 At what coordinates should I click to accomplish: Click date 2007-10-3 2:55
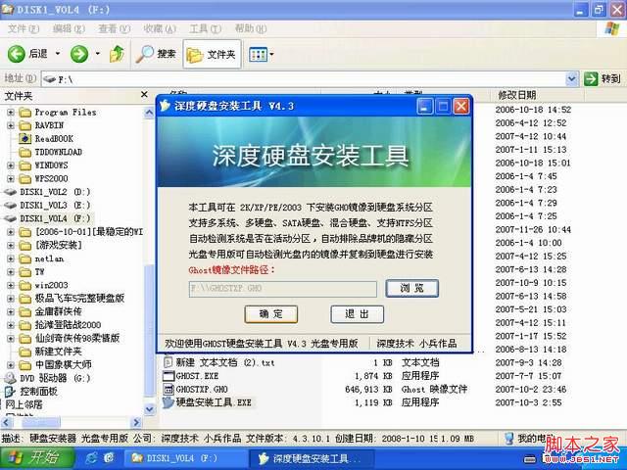pos(528,402)
